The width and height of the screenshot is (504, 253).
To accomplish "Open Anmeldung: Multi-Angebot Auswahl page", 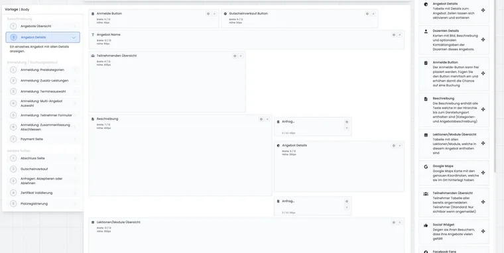I will (43, 103).
